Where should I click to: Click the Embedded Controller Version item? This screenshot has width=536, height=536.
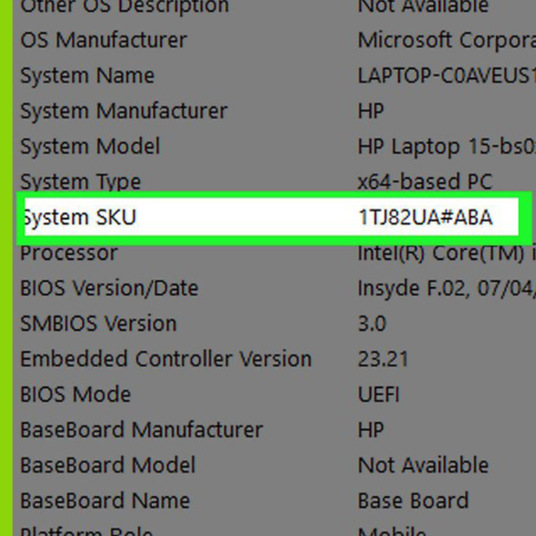pyautogui.click(x=166, y=359)
